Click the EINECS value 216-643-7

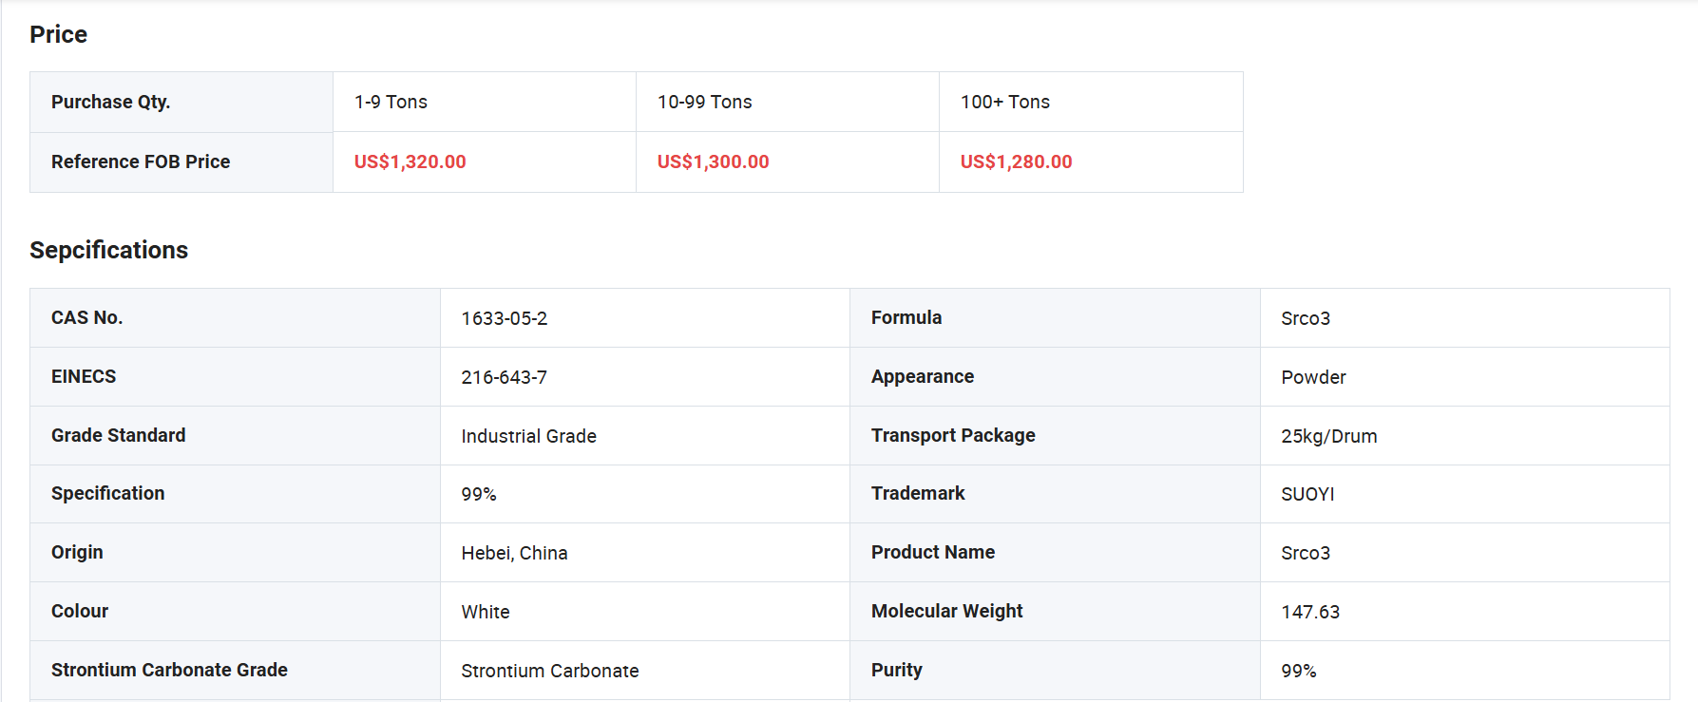(504, 378)
